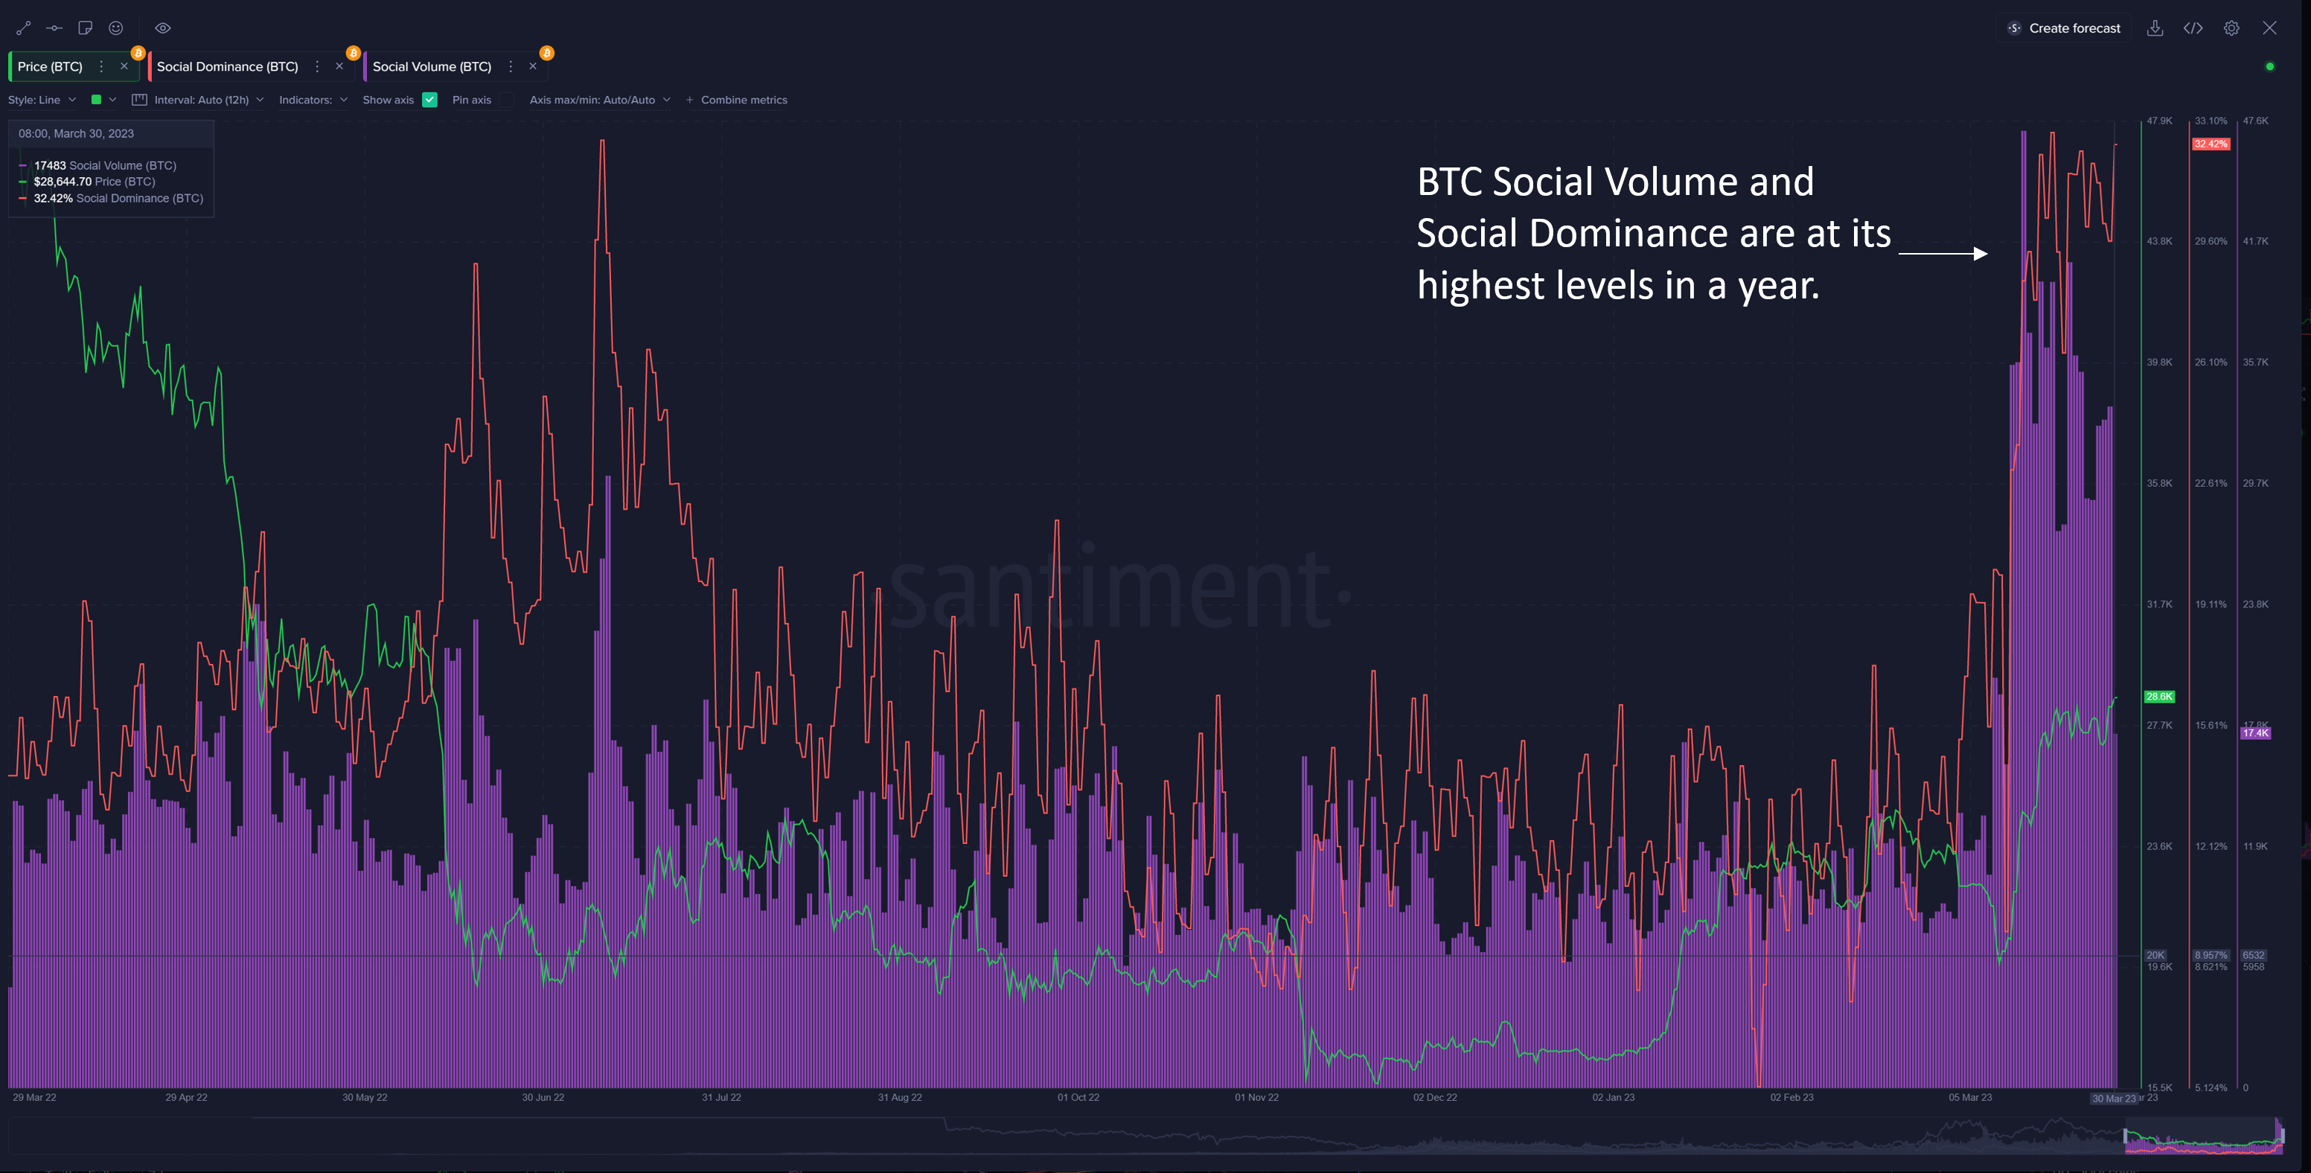The height and width of the screenshot is (1173, 2311).
Task: Click the interval ruler icon
Action: pos(139,100)
